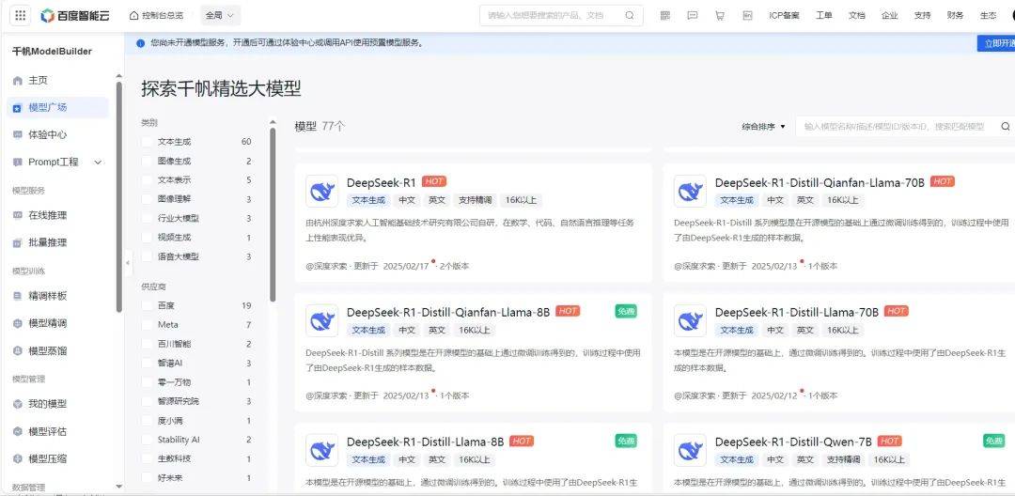
Task: Check the 智谱AI supplier filter
Action: coord(147,363)
